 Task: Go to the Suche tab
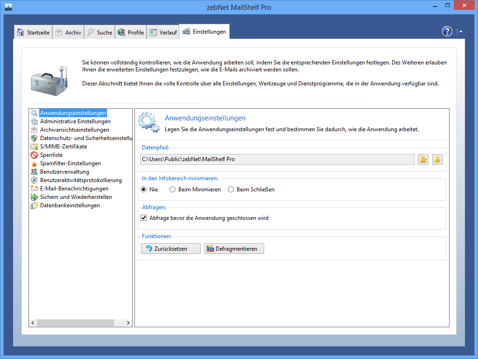point(100,32)
